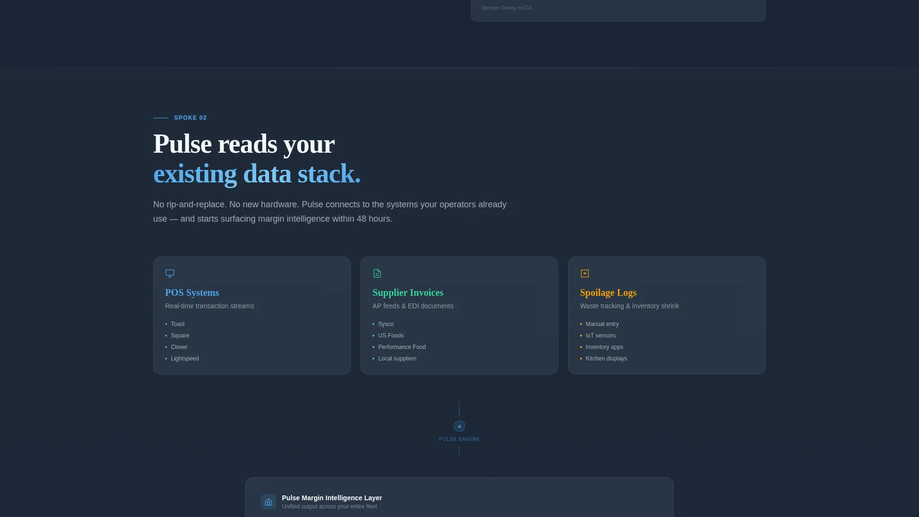Click the POS Systems monitor icon
The image size is (919, 517).
pos(170,273)
